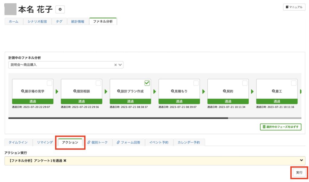Remove the アンケート1を通過 action with ✖
This screenshot has height=182, width=309.
[65, 161]
